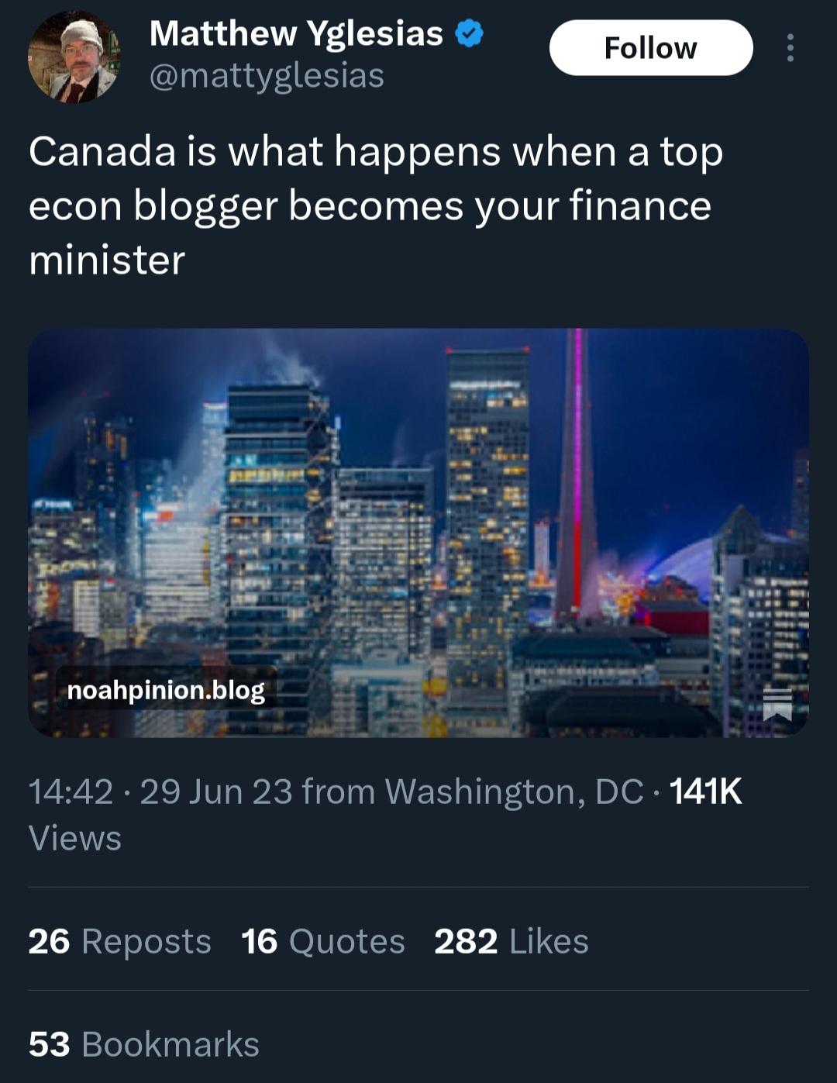Follow Matthew Yglesias
The height and width of the screenshot is (1083, 837).
(x=650, y=48)
